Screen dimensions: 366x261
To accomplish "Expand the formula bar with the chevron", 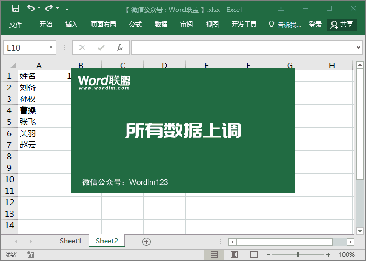I will [358, 48].
